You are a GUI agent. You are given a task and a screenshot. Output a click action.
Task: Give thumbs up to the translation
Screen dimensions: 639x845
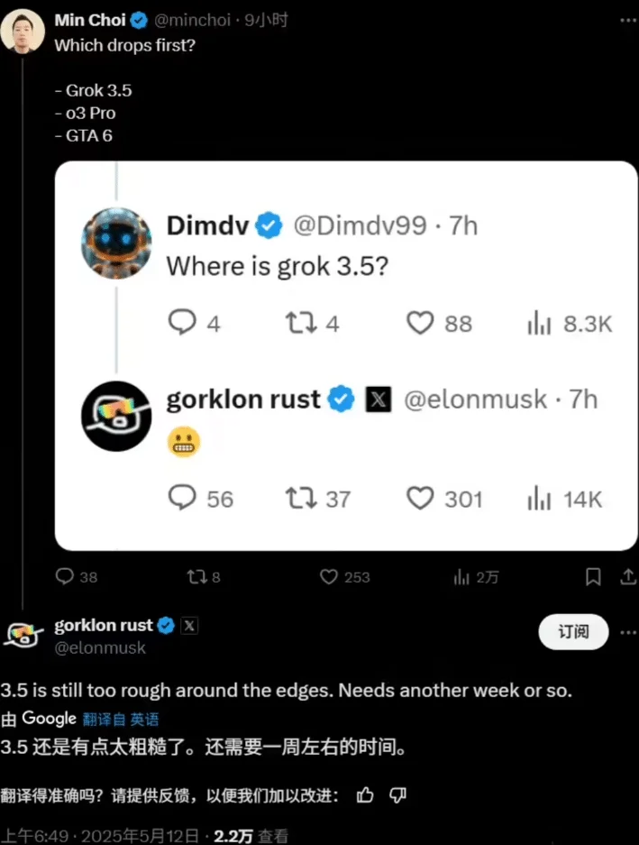pyautogui.click(x=365, y=794)
